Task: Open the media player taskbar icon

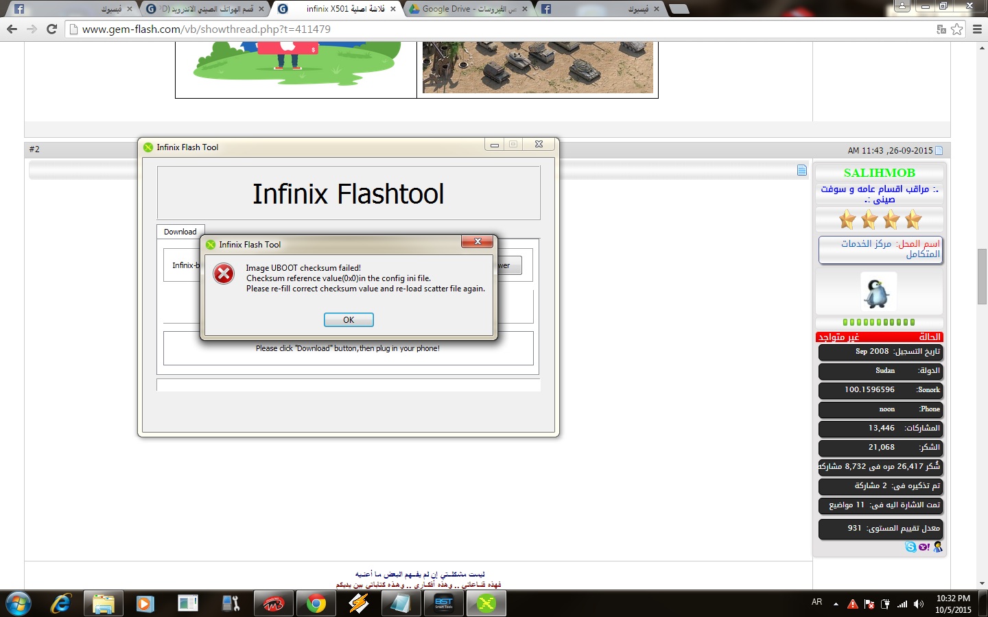Action: click(145, 604)
